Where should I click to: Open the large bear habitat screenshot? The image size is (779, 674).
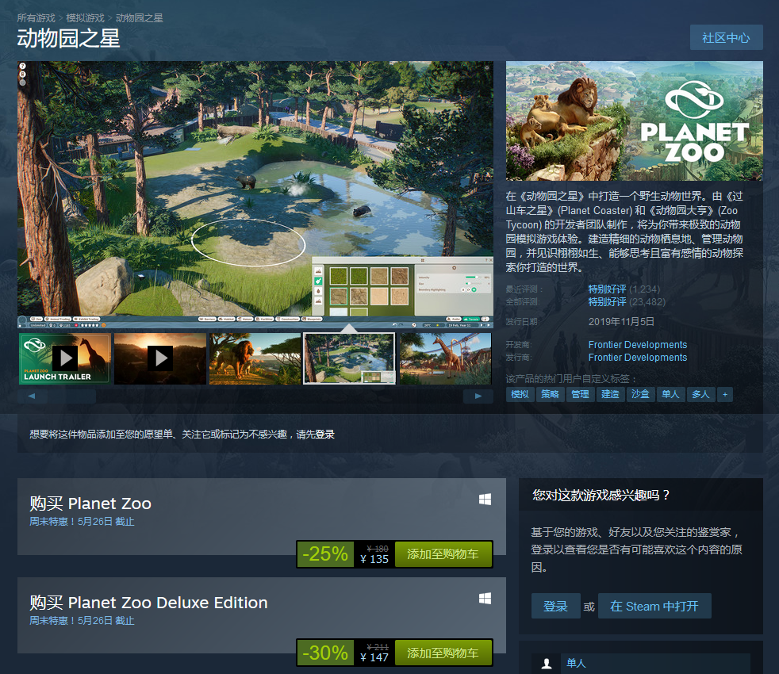[x=255, y=195]
